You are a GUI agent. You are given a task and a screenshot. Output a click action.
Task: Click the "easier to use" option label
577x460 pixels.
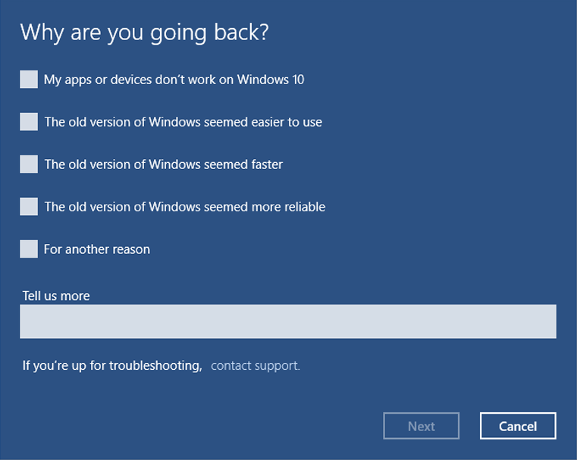pyautogui.click(x=183, y=122)
